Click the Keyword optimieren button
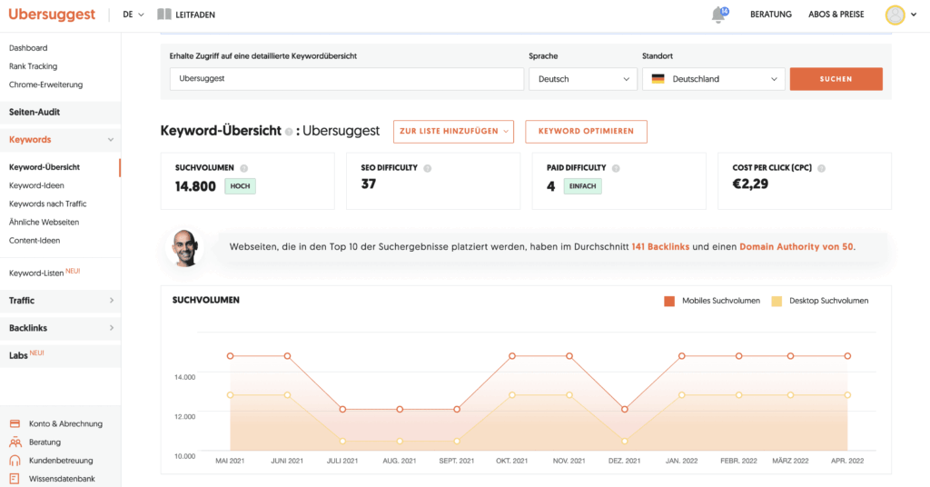The width and height of the screenshot is (930, 487). [586, 131]
